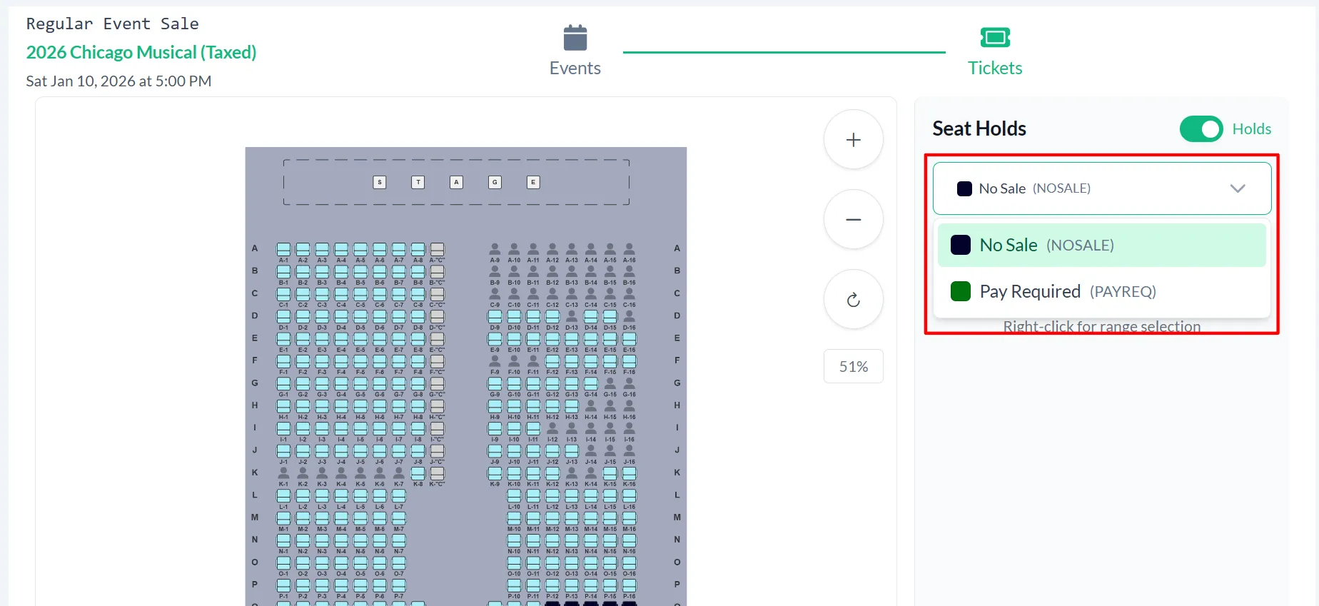Click occupied seat H-14 person icon
Viewport: 1319px width, 606px height.
(591, 406)
